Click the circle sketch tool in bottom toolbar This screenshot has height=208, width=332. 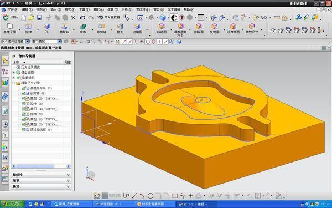(x=151, y=195)
